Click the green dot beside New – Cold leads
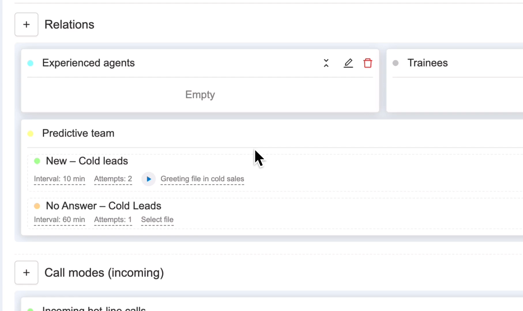 [x=37, y=161]
